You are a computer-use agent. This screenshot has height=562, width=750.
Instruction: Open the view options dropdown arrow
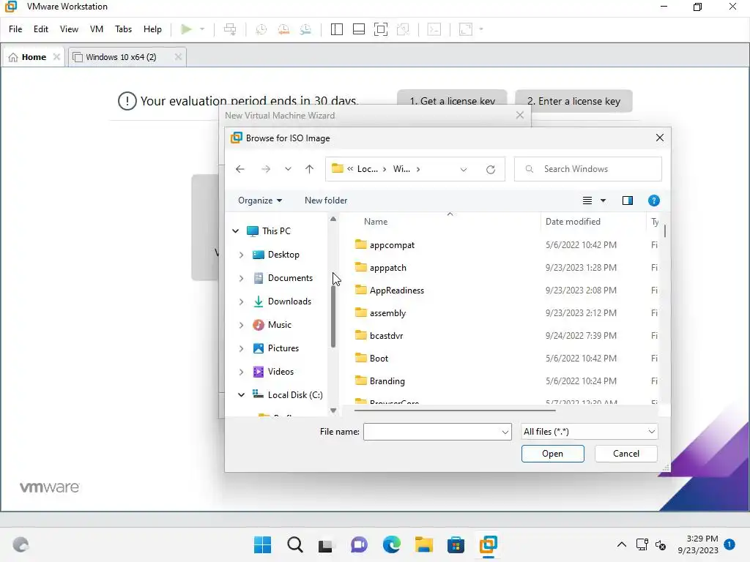[x=604, y=201]
